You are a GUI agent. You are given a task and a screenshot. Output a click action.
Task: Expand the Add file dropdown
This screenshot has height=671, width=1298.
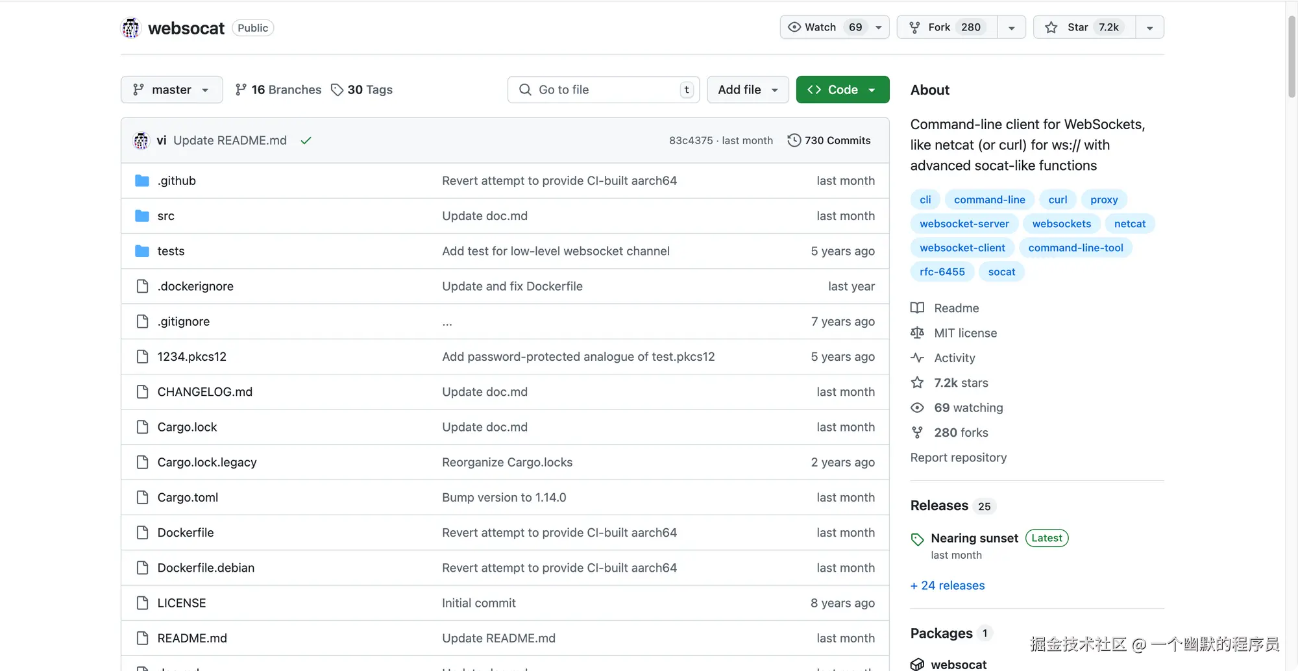[748, 90]
